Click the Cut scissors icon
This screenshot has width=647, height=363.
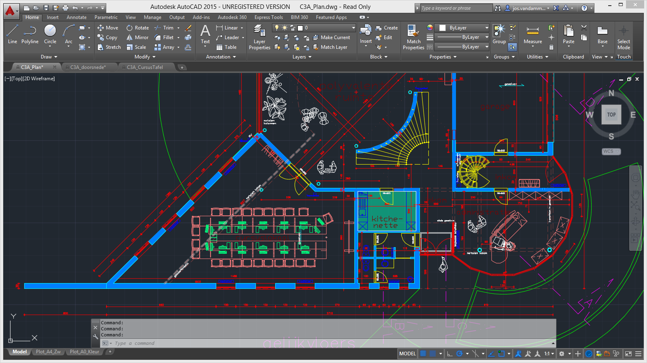(584, 28)
